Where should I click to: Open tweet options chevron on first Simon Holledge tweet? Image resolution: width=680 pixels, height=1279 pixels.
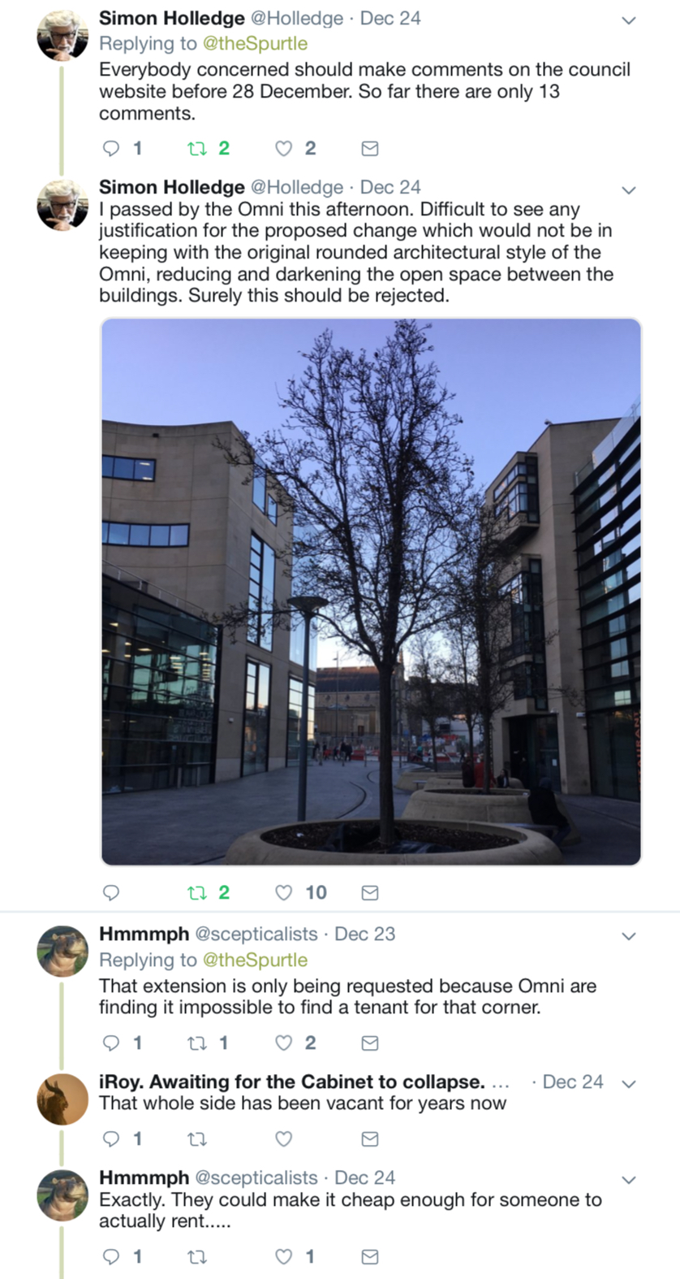(x=628, y=20)
